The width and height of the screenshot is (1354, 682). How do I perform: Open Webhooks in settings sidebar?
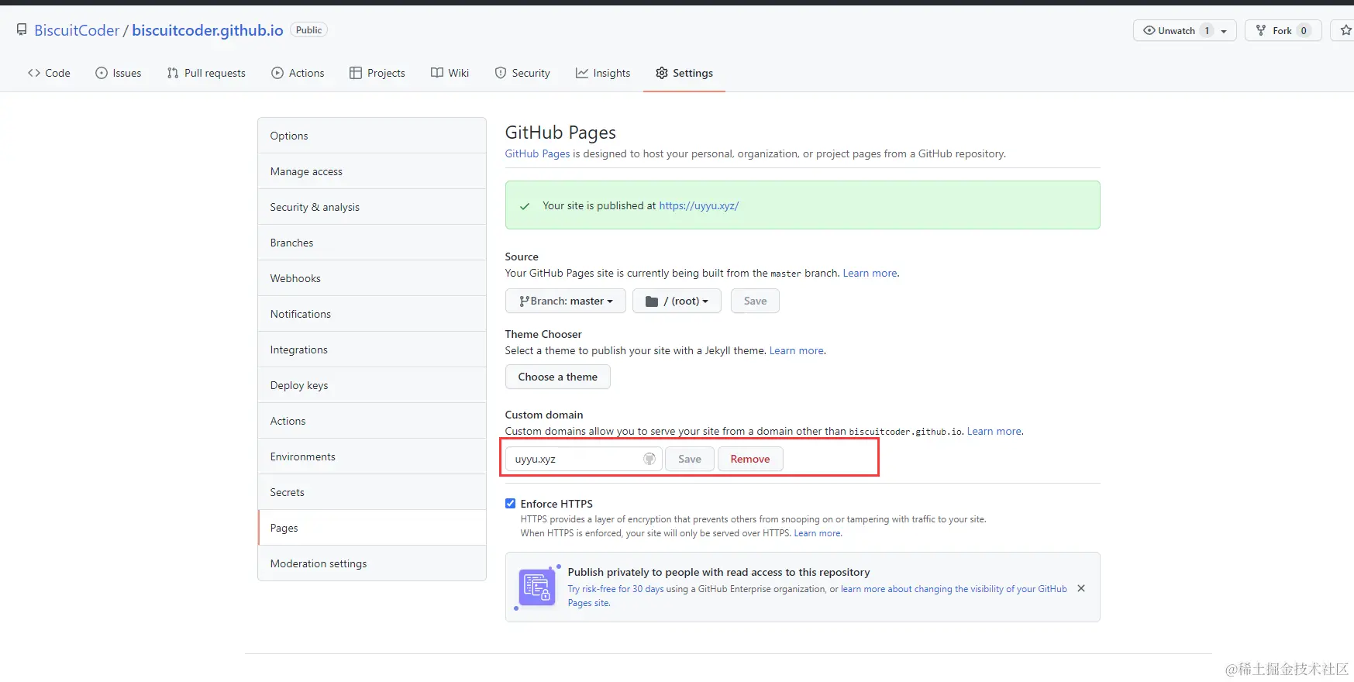coord(372,278)
